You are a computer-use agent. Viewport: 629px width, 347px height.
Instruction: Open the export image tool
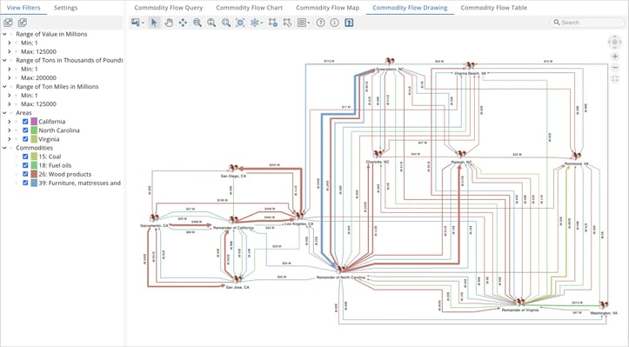(x=136, y=23)
